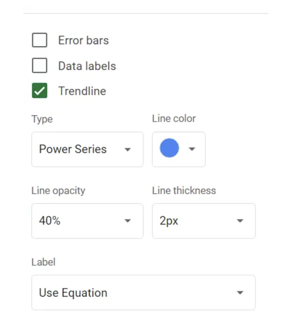This screenshot has height=327, width=284.
Task: Click the caret next to the blue color circle
Action: 192,149
